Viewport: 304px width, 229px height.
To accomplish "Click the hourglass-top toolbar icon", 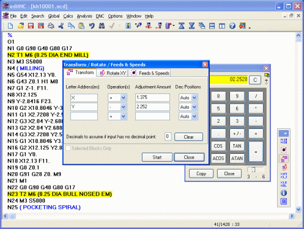I will pyautogui.click(x=182, y=26).
